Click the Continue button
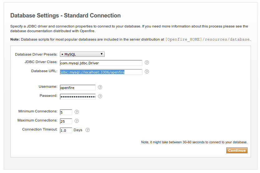The height and width of the screenshot is (173, 260). click(237, 151)
